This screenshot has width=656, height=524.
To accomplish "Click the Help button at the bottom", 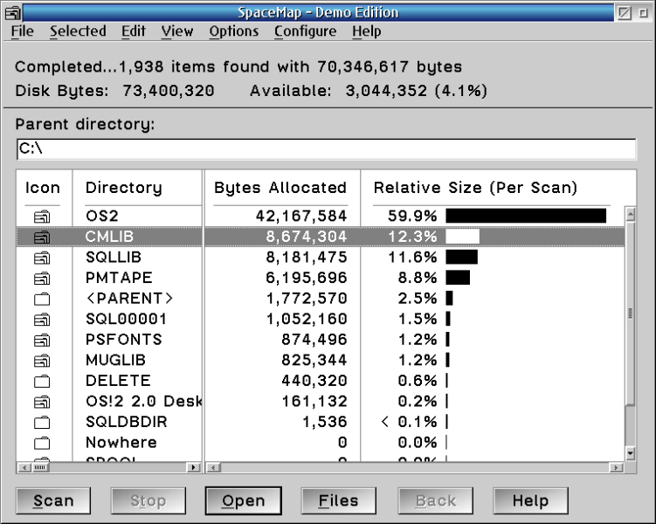I will click(530, 500).
